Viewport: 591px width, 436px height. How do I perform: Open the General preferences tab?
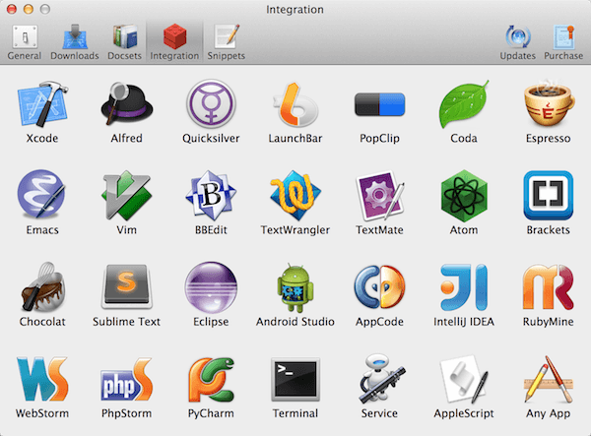pyautogui.click(x=25, y=41)
